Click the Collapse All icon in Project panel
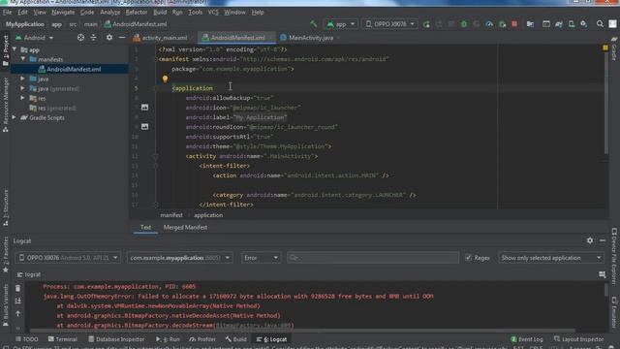Screen dimensions: 620x349 (93, 38)
